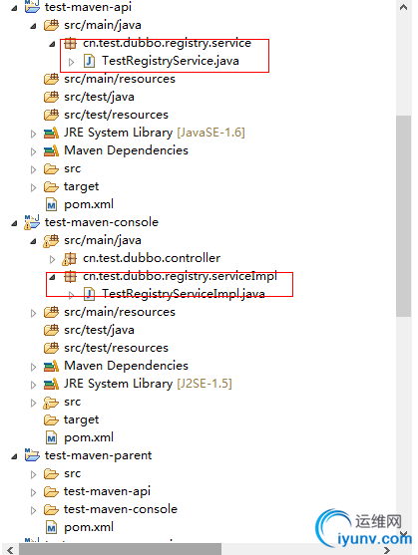Click the test-maven-parent project icon

32,454
